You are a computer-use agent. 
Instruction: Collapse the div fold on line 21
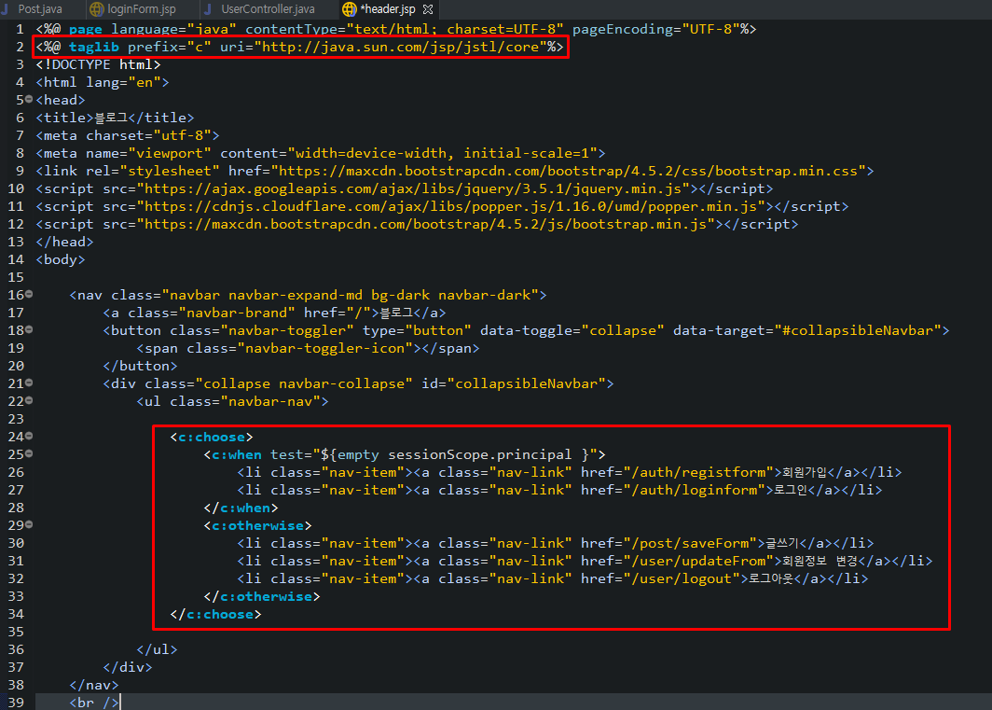point(29,383)
